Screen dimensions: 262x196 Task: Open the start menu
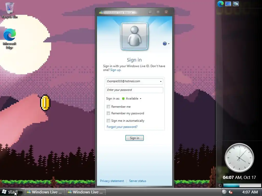(11, 192)
